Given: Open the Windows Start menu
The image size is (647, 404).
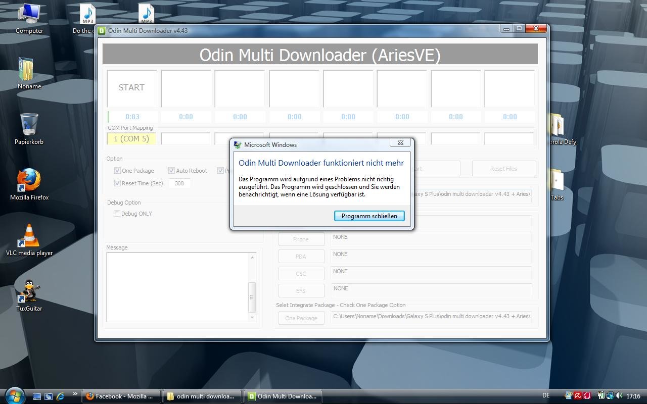Looking at the screenshot, I should point(14,395).
